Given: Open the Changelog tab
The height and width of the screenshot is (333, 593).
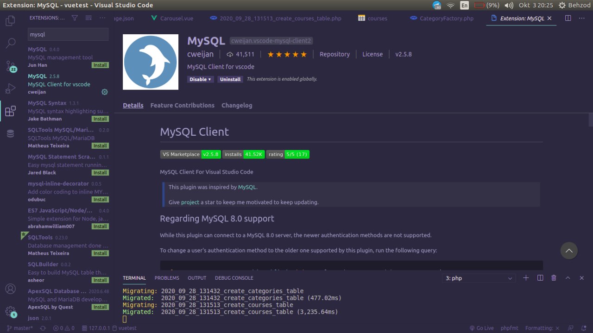Looking at the screenshot, I should pos(237,105).
